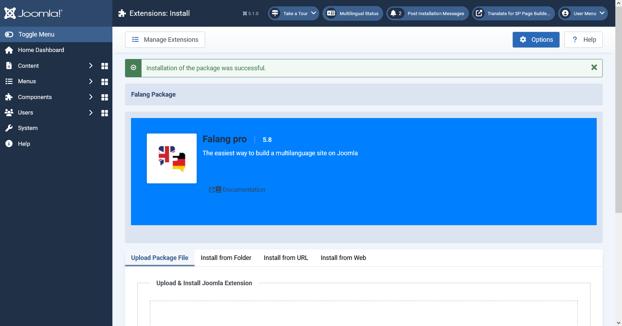Click the Home Dashboard house icon
The image size is (622, 326).
(x=9, y=50)
